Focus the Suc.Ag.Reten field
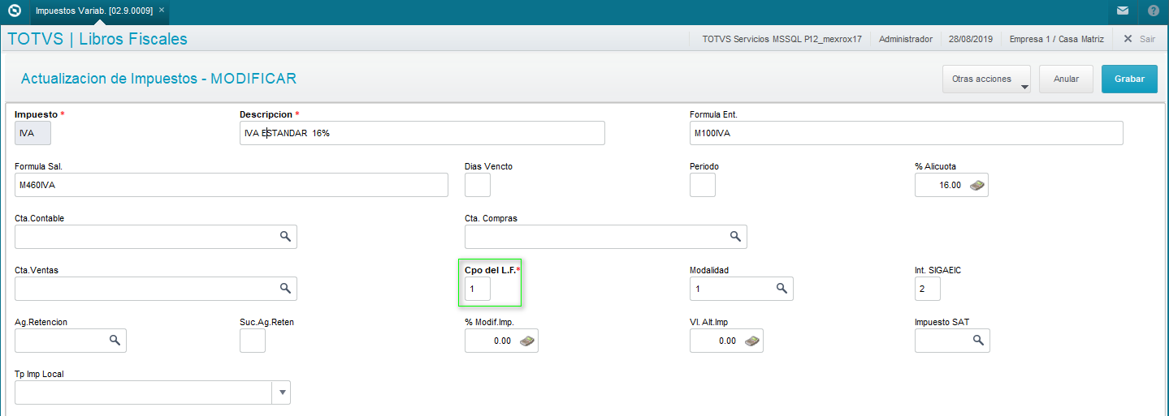 coord(253,341)
